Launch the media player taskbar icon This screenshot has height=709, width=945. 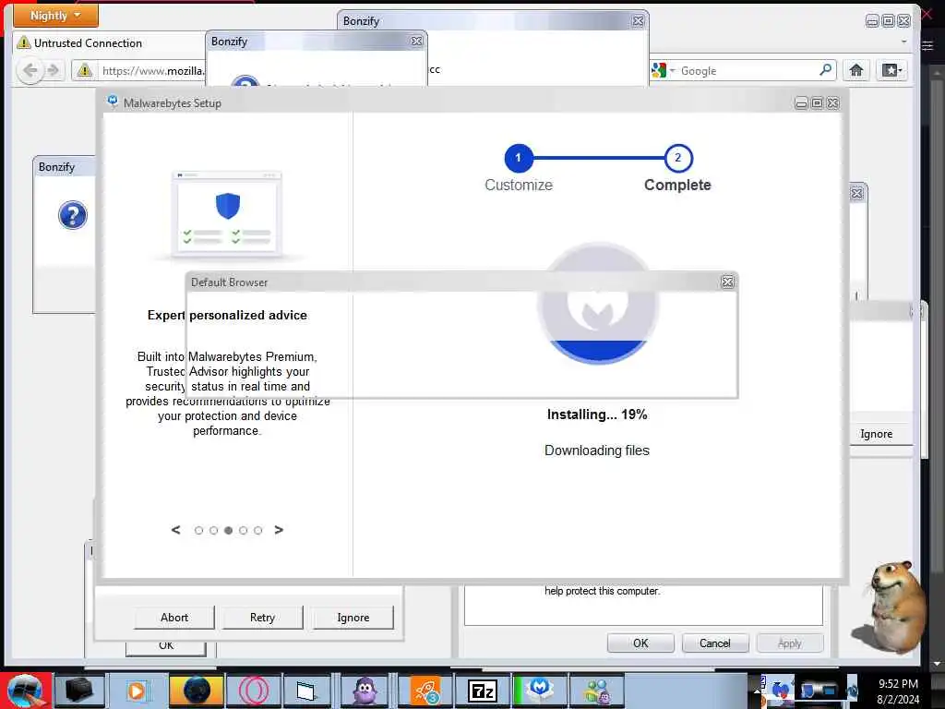137,691
